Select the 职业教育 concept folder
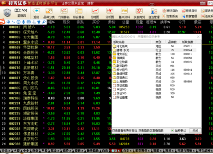 click(x=120, y=62)
